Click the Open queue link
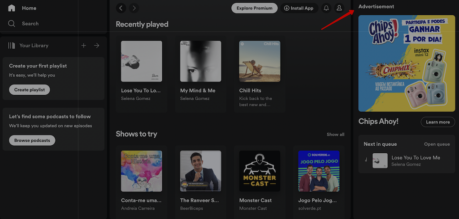Viewport: 459px width, 219px height. pos(437,144)
